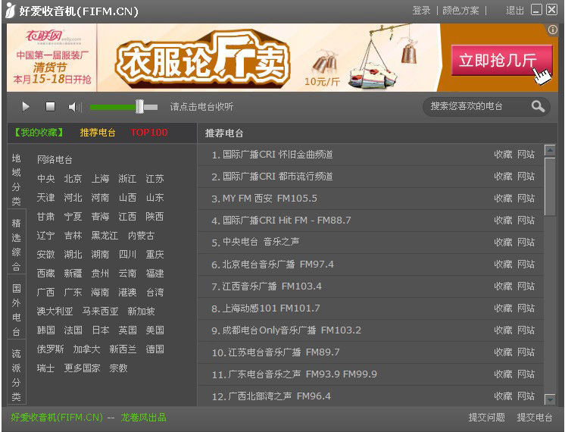
Task: Open the 提交电台 link
Action: pos(535,417)
